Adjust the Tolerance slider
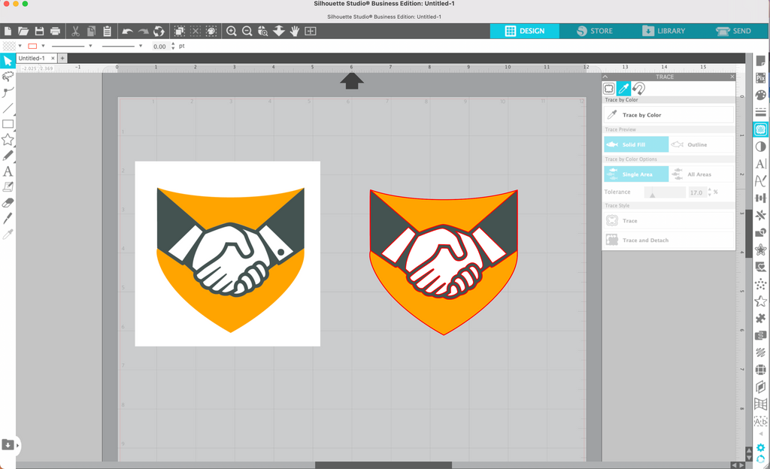The height and width of the screenshot is (469, 770). pyautogui.click(x=652, y=192)
